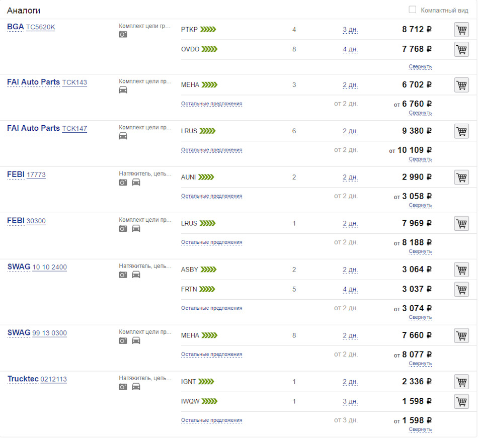Add BGA PTKP offer to cart
Image resolution: width=483 pixels, height=444 pixels.
[461, 30]
